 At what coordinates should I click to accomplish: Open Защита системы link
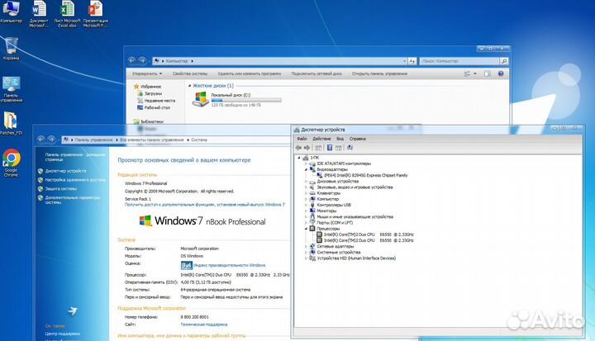click(x=61, y=188)
